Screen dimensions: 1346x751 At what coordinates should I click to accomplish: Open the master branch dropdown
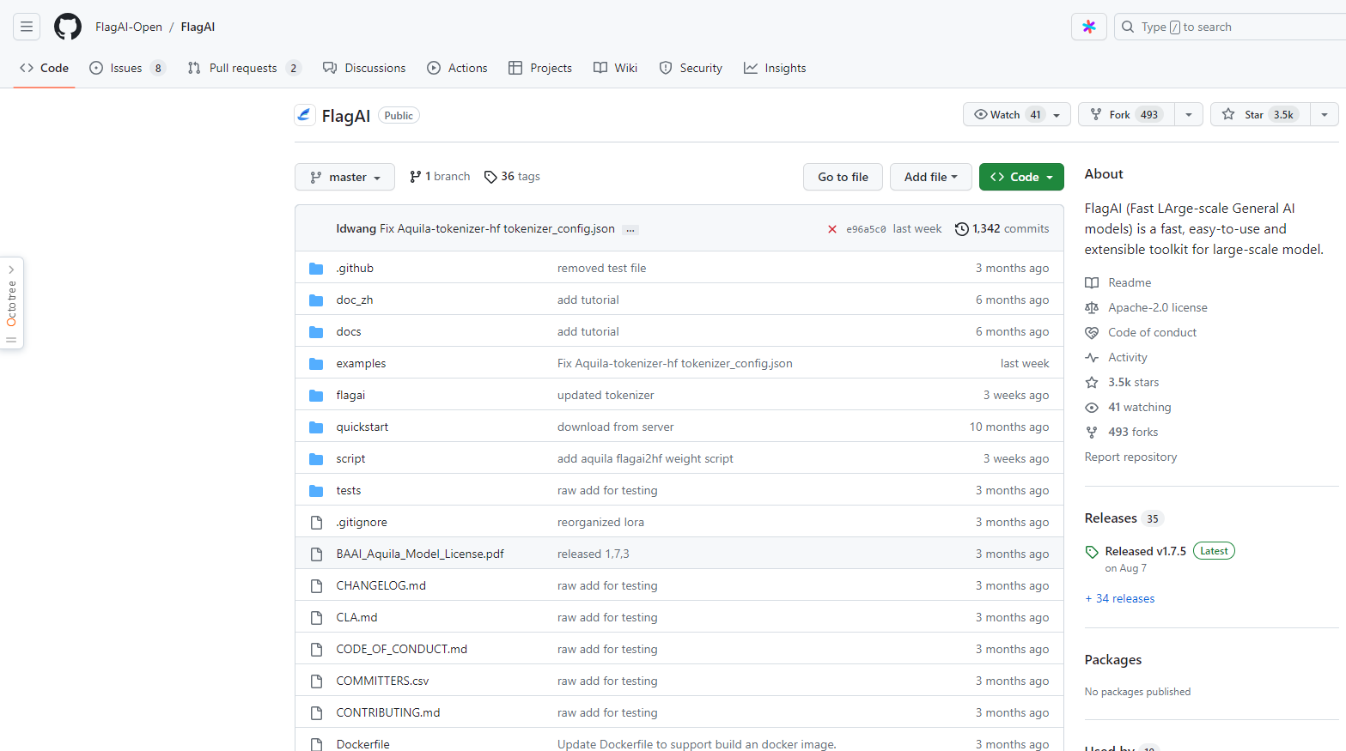tap(344, 177)
